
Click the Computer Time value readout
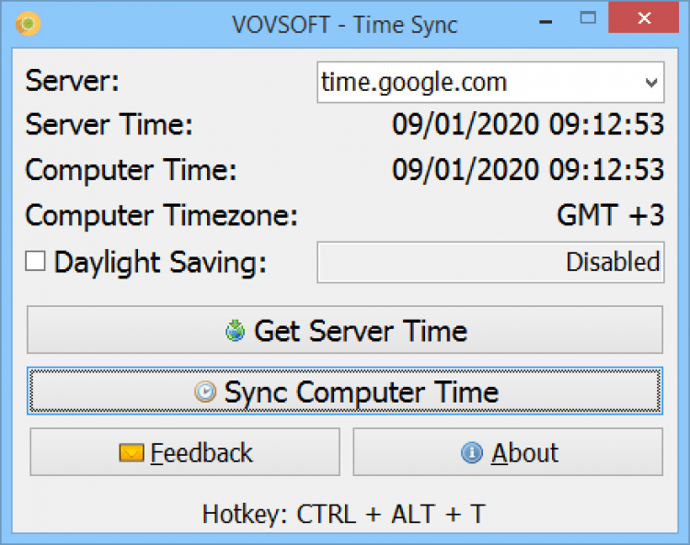(x=528, y=170)
